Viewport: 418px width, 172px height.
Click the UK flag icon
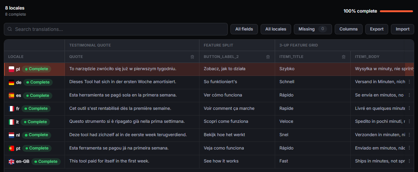11,162
